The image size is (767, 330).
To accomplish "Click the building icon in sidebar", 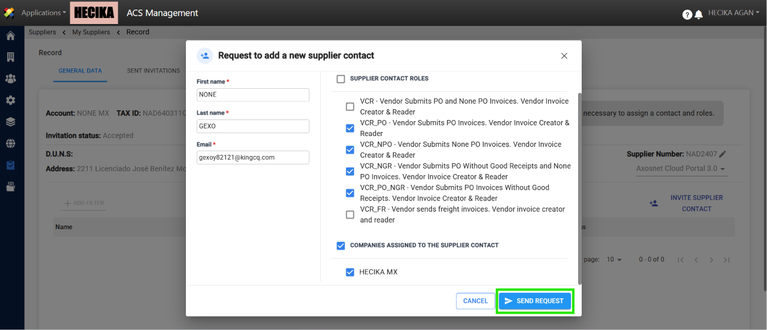I will pyautogui.click(x=10, y=58).
